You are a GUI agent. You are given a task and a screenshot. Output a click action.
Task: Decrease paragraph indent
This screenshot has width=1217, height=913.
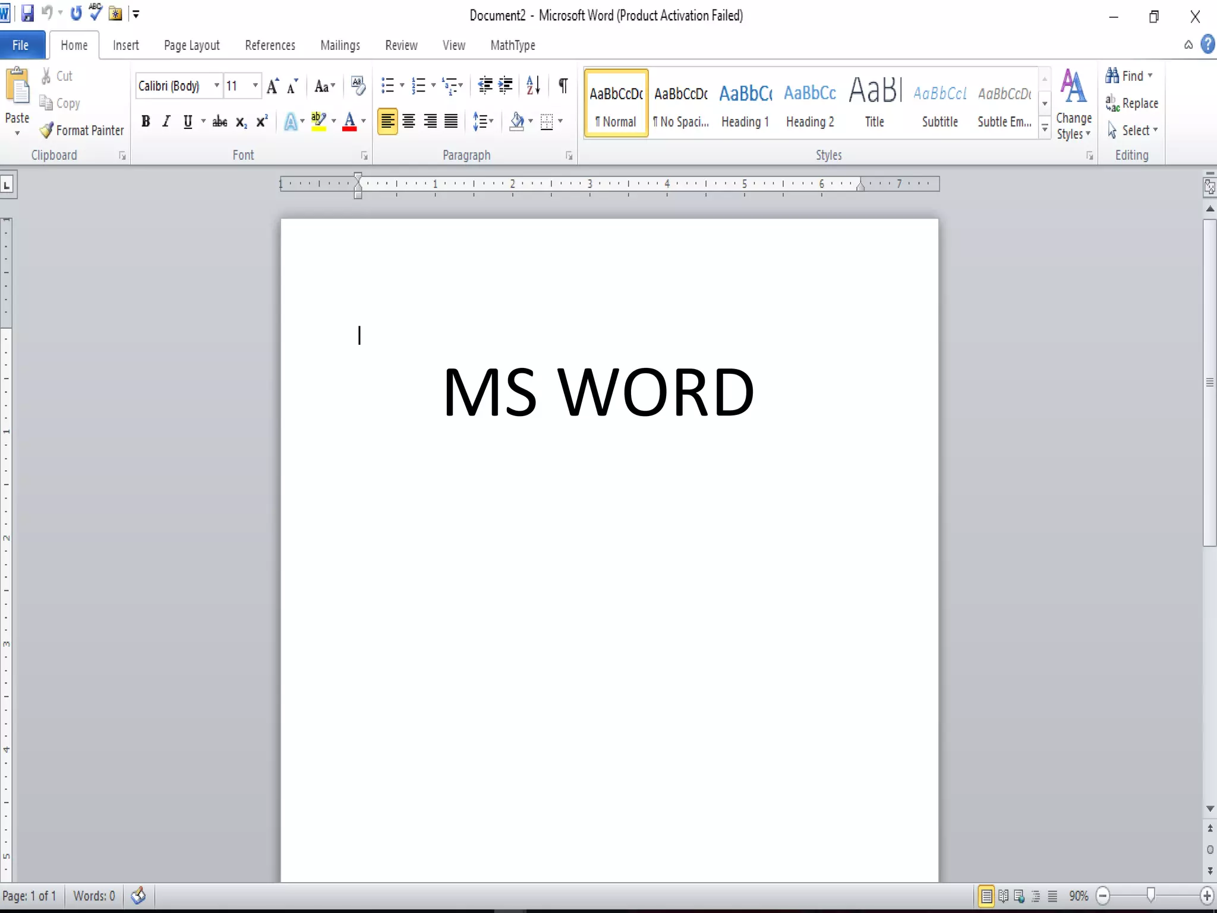point(485,86)
